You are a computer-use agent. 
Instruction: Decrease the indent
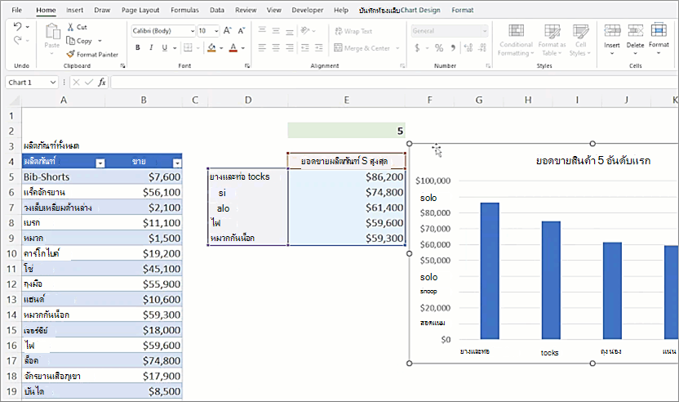pyautogui.click(x=305, y=47)
